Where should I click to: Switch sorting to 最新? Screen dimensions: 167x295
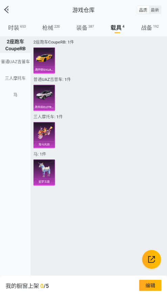(x=155, y=10)
